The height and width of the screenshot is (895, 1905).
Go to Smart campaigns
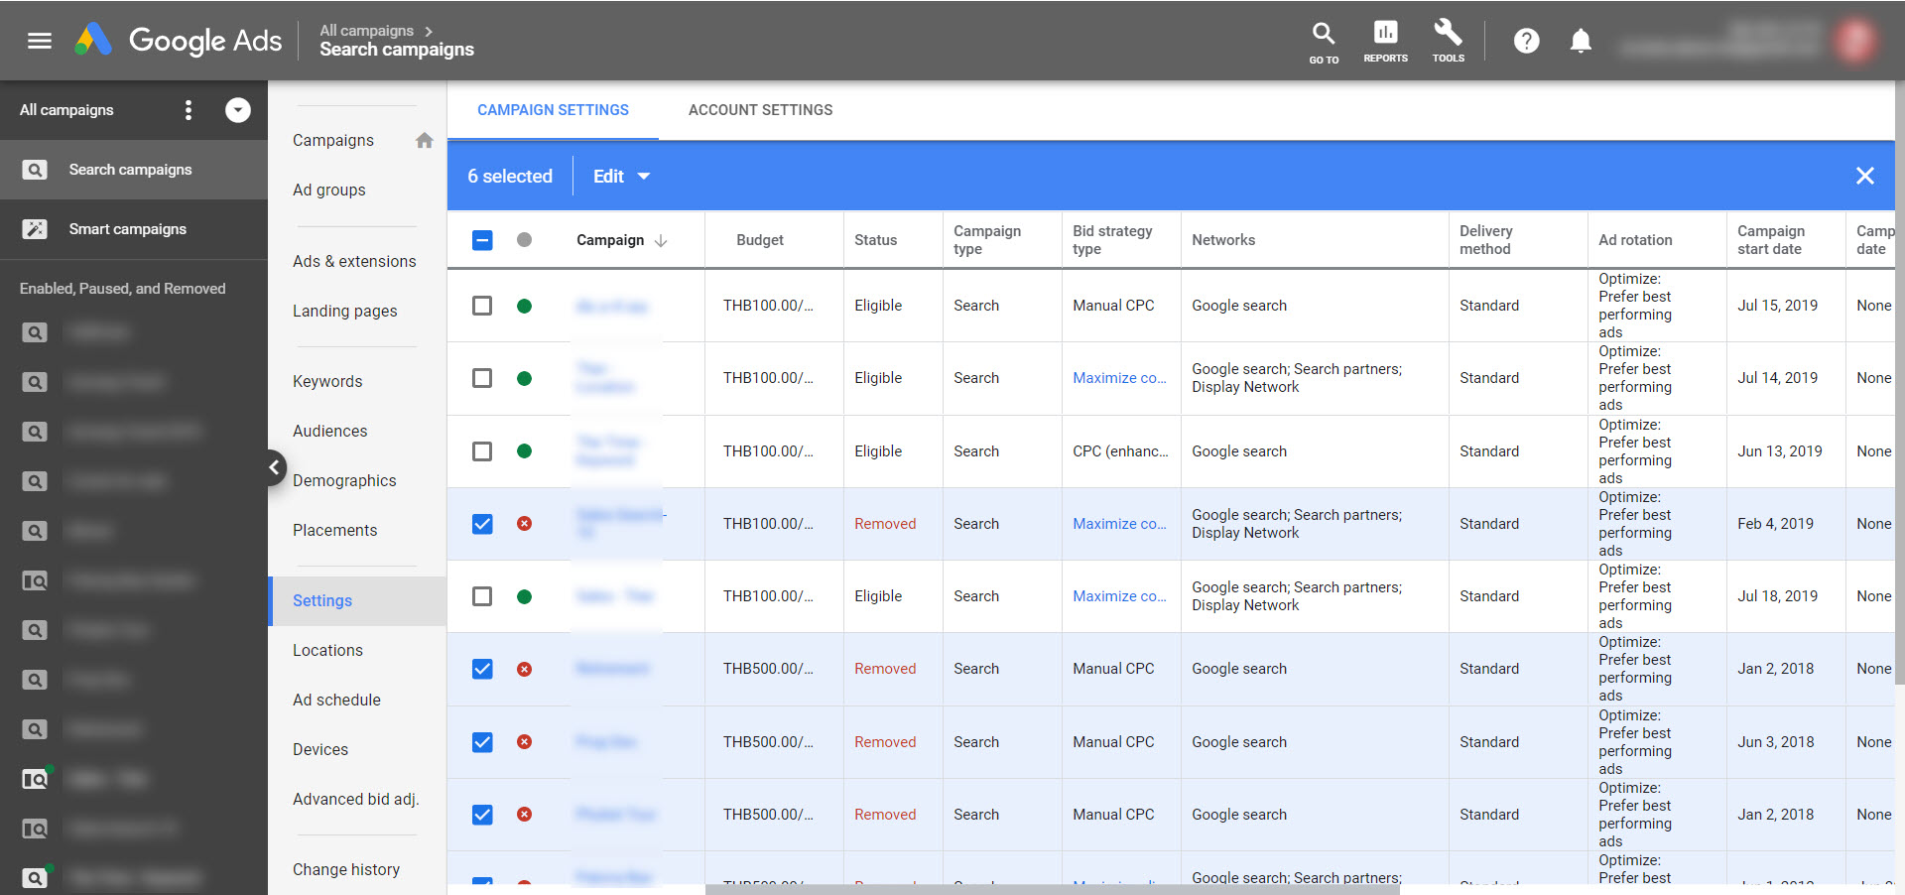click(x=127, y=229)
